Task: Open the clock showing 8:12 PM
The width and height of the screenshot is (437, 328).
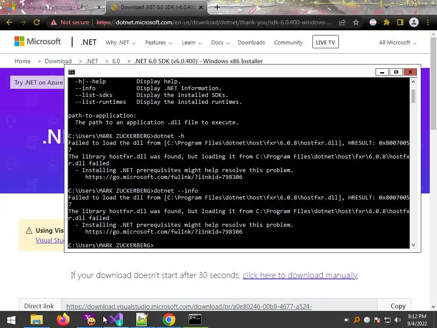Action: (x=417, y=320)
